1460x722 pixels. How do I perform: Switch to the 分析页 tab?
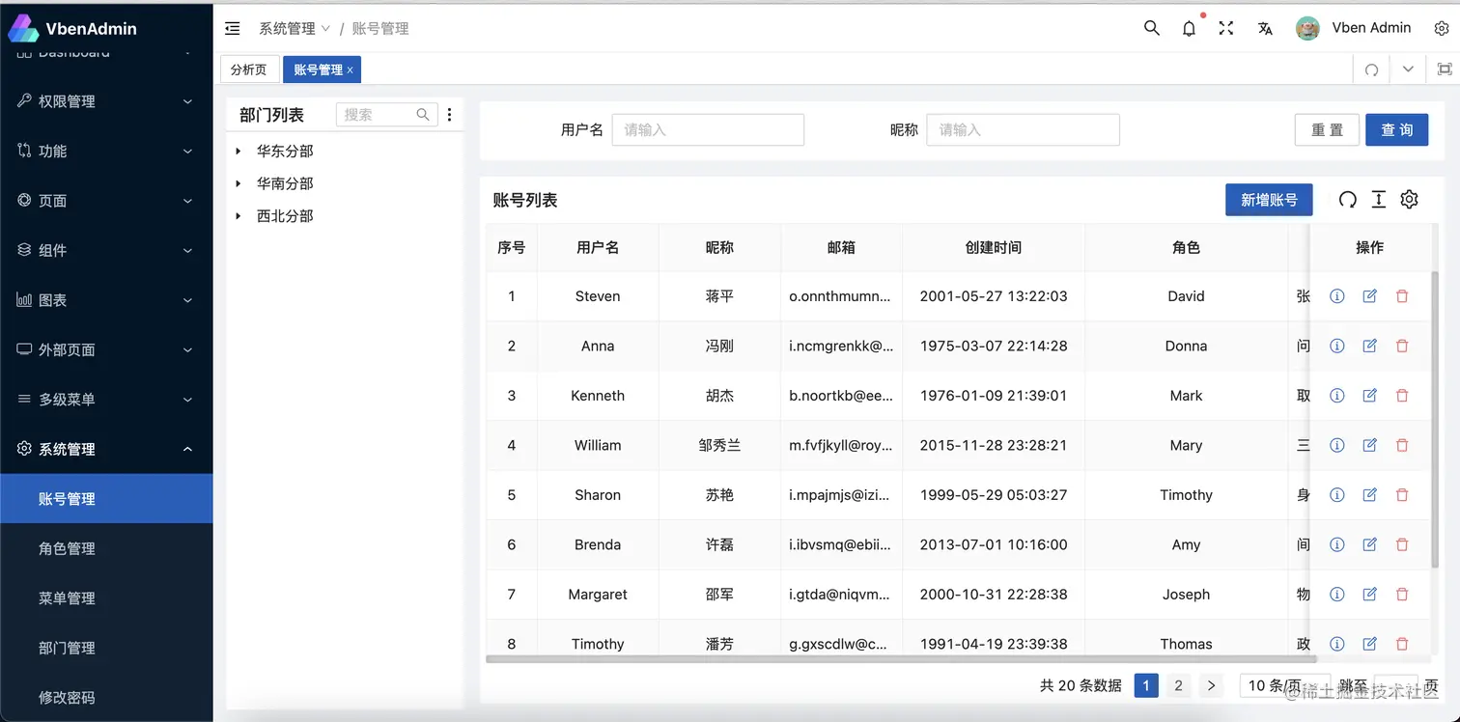pyautogui.click(x=249, y=69)
